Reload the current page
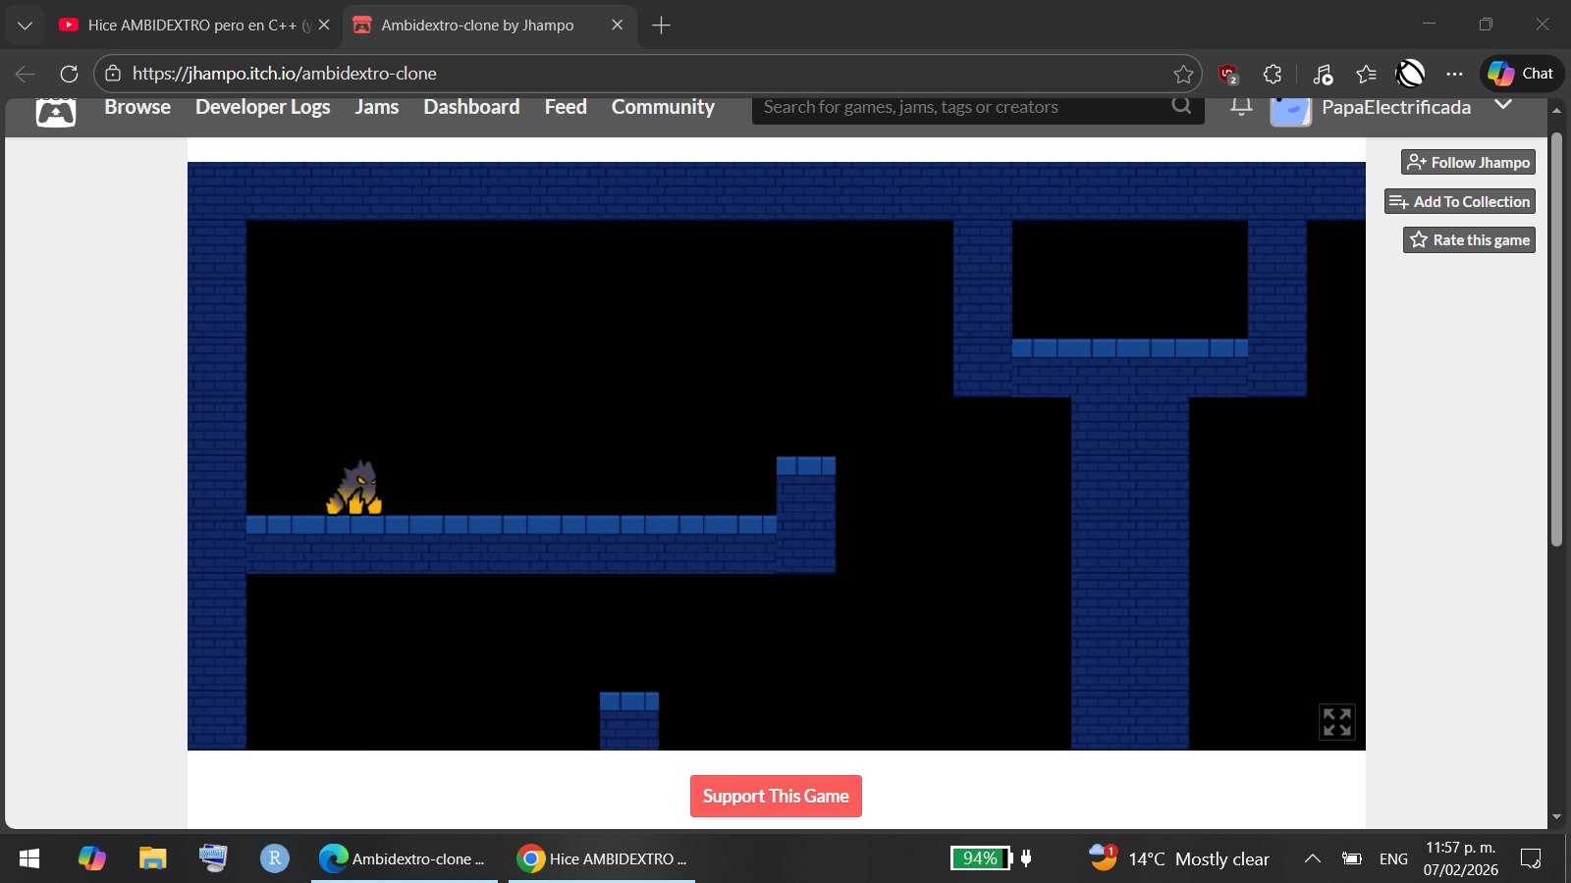 69,74
